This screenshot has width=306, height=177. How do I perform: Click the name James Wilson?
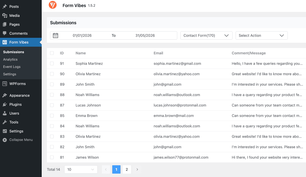87,157
